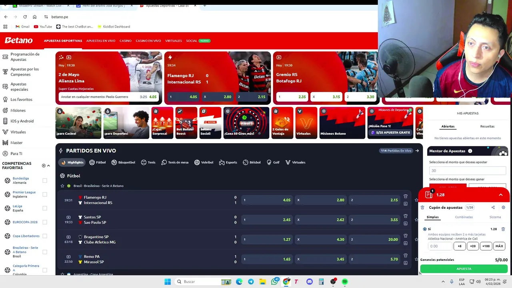
Task: Bet on Clube Atletico MG win at 20.00
Action: [x=374, y=239]
